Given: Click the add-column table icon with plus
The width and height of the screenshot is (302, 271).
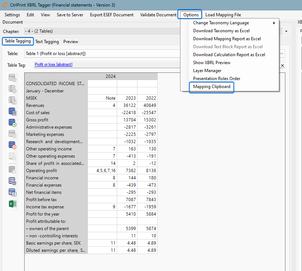Looking at the screenshot, I should (x=12, y=89).
